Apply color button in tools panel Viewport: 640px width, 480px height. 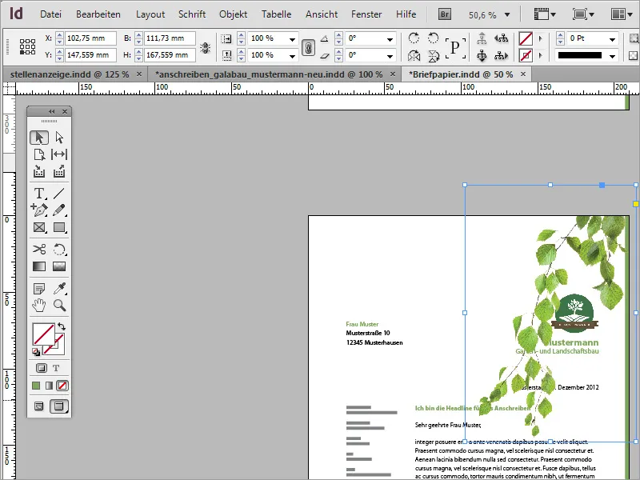tap(36, 386)
